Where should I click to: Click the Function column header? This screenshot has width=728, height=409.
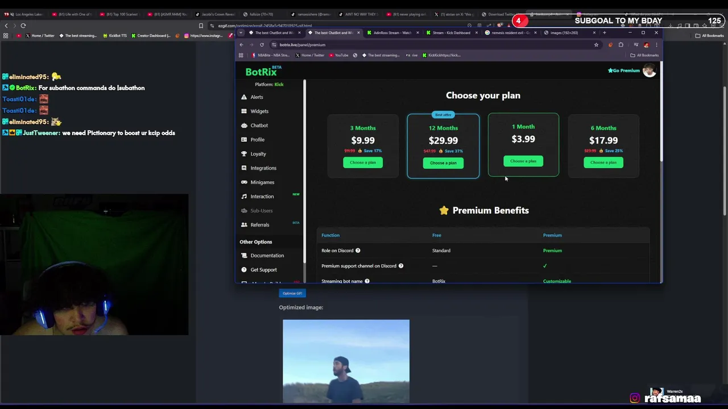tap(330, 235)
